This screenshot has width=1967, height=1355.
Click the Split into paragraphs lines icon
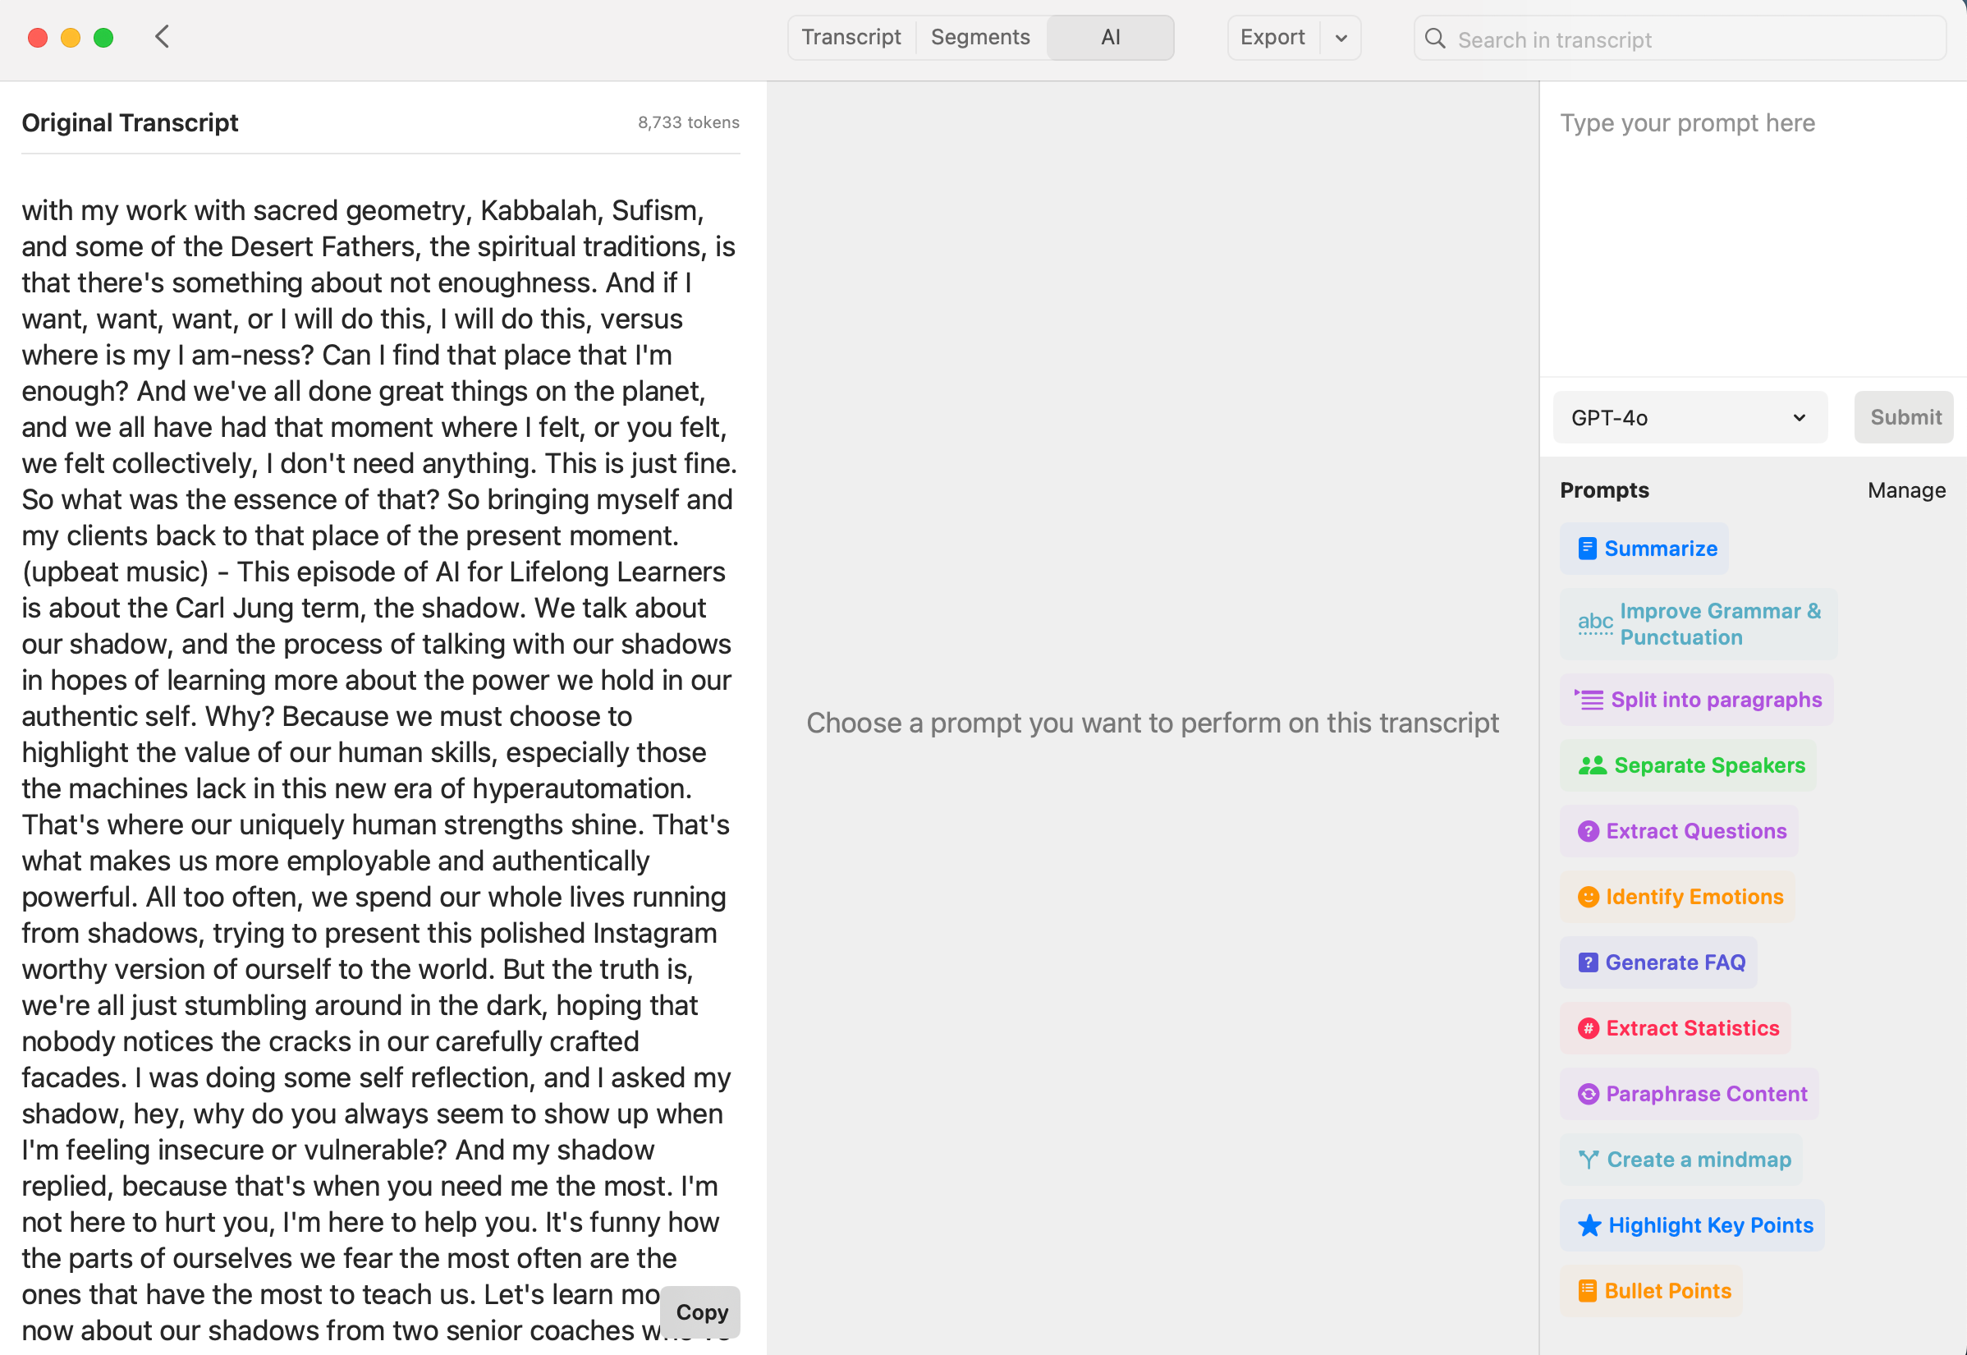click(x=1589, y=700)
